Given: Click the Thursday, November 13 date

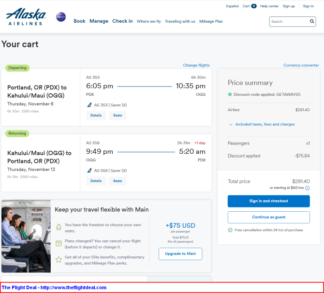Looking at the screenshot, I should point(31,169).
